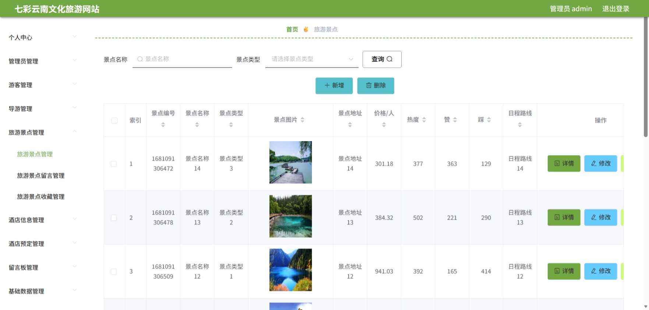Sort table by 景点类型 column arrows
This screenshot has width=649, height=310.
pyautogui.click(x=231, y=125)
